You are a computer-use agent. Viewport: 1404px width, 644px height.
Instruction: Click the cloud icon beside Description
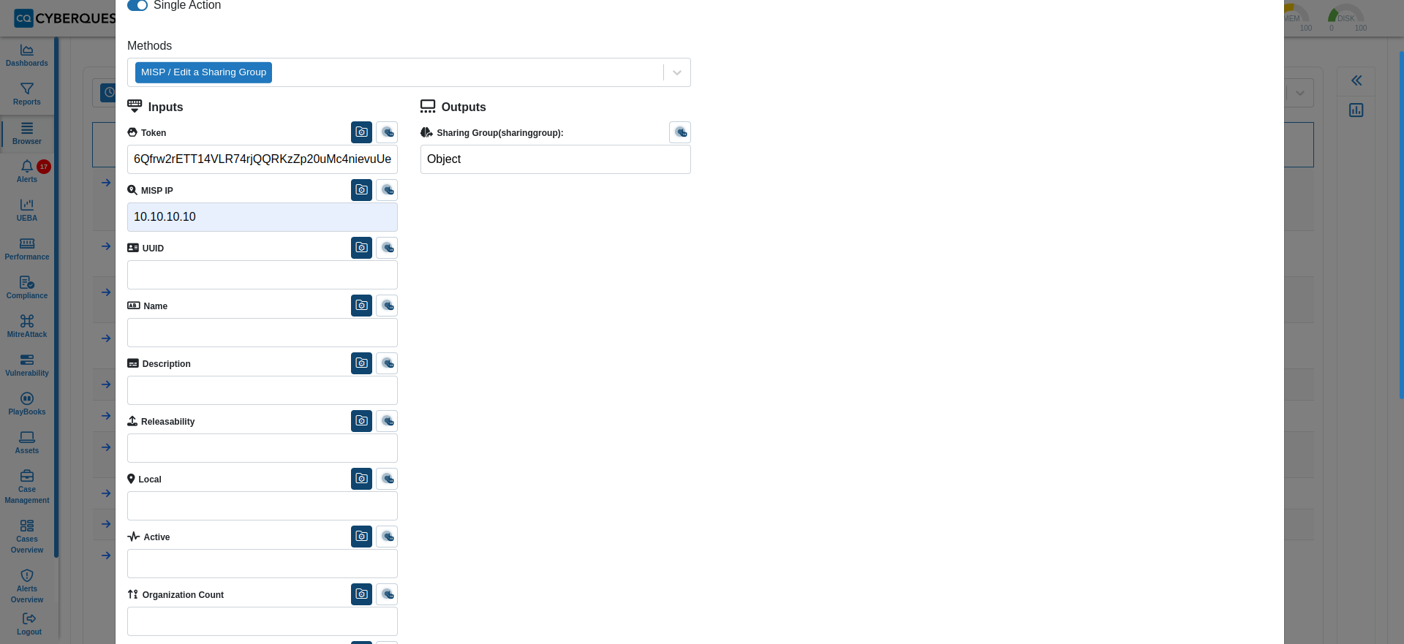(x=387, y=363)
